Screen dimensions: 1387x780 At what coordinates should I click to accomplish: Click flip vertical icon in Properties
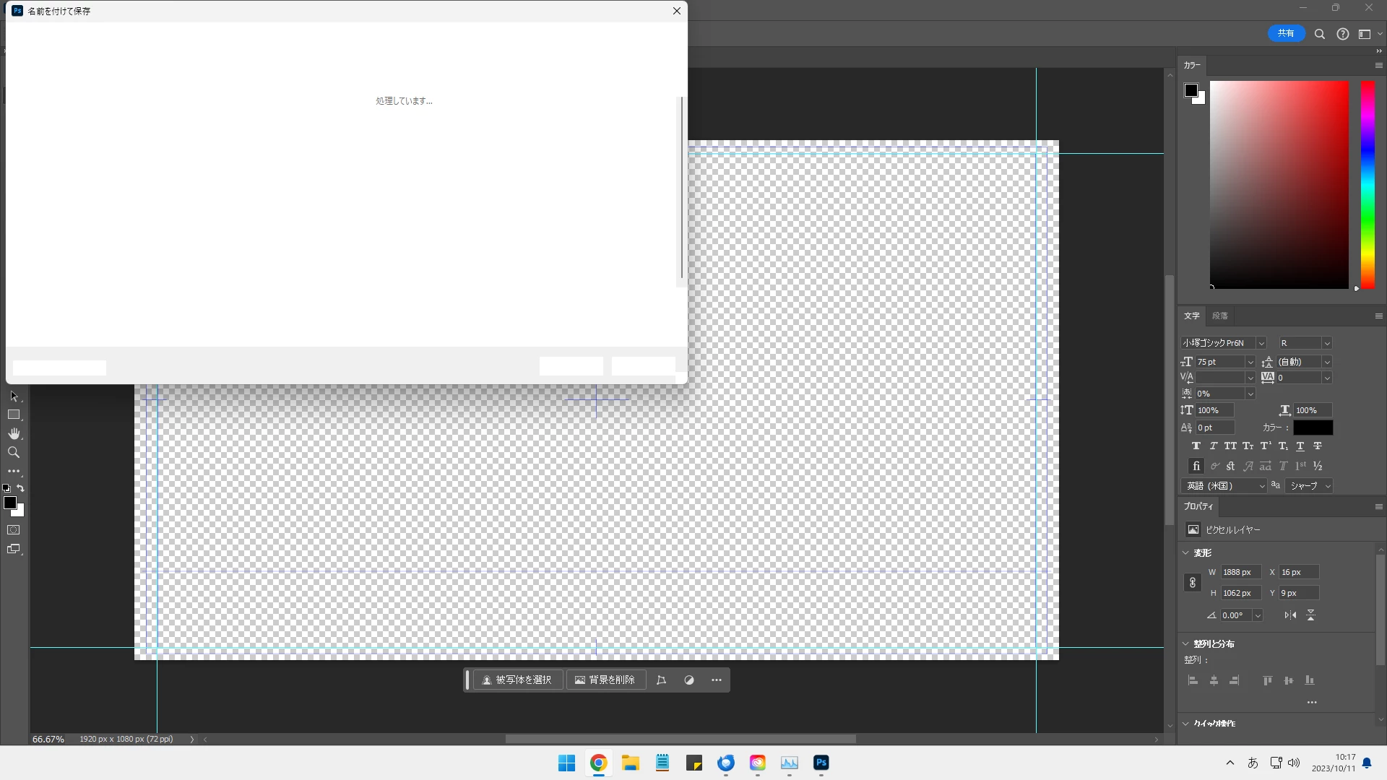1310,615
